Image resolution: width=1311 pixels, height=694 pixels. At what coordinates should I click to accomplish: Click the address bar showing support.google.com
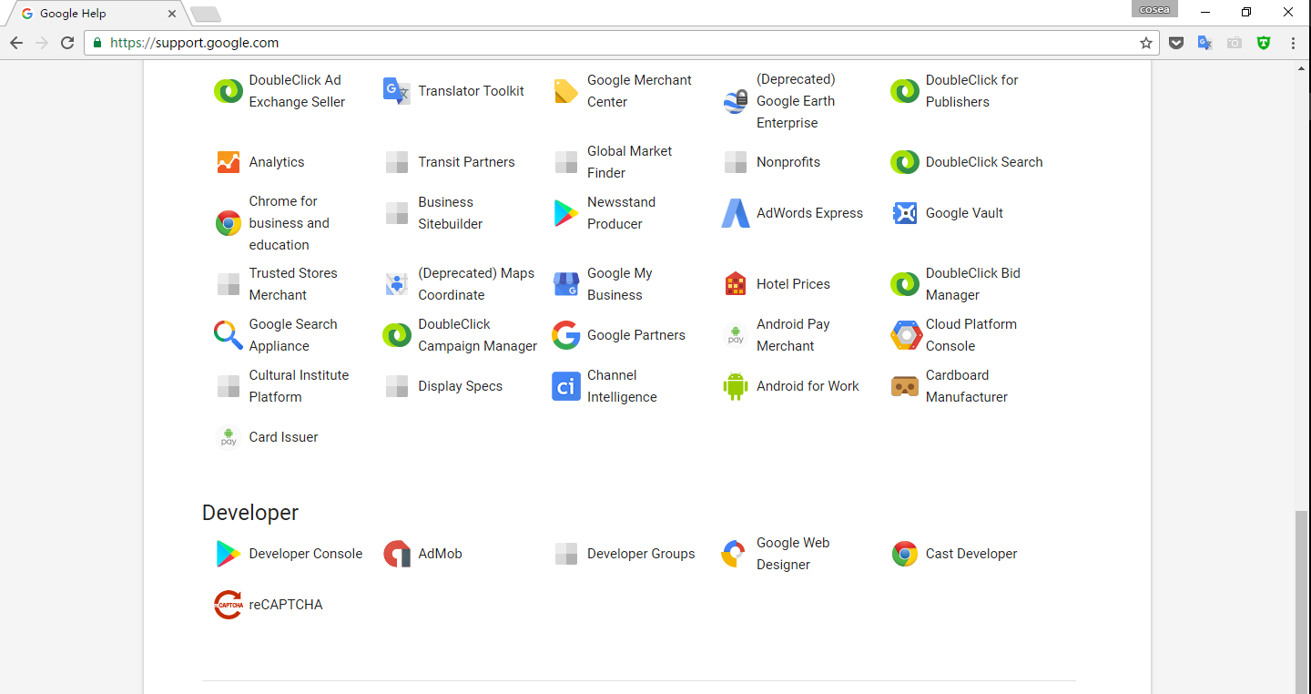pos(619,43)
